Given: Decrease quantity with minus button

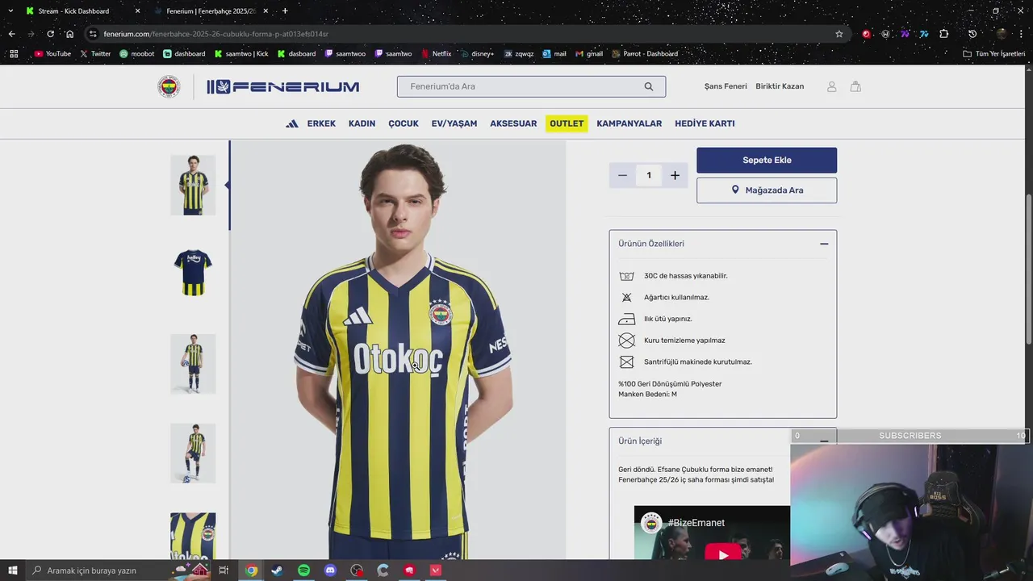Looking at the screenshot, I should click(622, 175).
